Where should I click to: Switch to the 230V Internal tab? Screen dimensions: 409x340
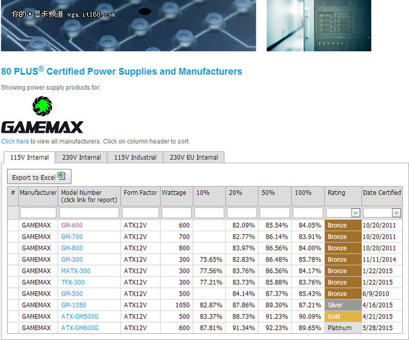click(x=82, y=158)
